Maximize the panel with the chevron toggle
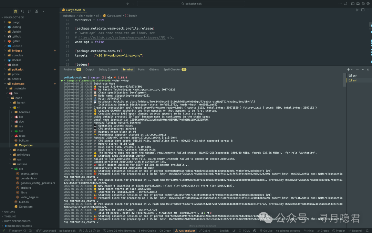Image resolution: width=372 pixels, height=233 pixels. (363, 69)
